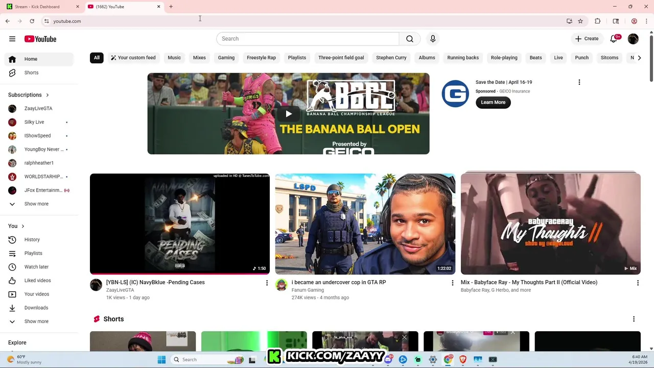Select the Freestyle Rap chip
654x368 pixels.
click(261, 58)
